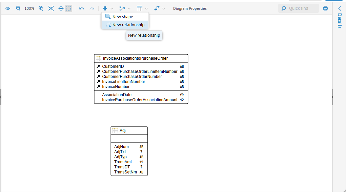
Task: Undo the last diagram change
Action: tap(81, 8)
